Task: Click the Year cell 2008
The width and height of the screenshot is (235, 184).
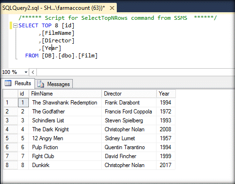Action: pos(166,129)
